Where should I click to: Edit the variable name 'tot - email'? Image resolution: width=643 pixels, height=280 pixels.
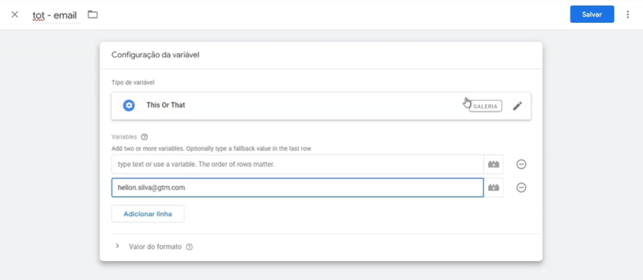pyautogui.click(x=55, y=15)
